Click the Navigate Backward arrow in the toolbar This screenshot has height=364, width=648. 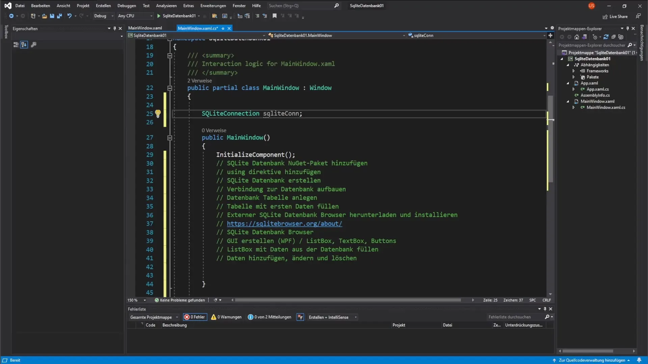[x=11, y=16]
